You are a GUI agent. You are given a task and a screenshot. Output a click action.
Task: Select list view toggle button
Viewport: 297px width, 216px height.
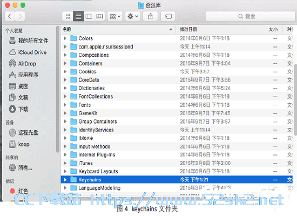click(78, 17)
